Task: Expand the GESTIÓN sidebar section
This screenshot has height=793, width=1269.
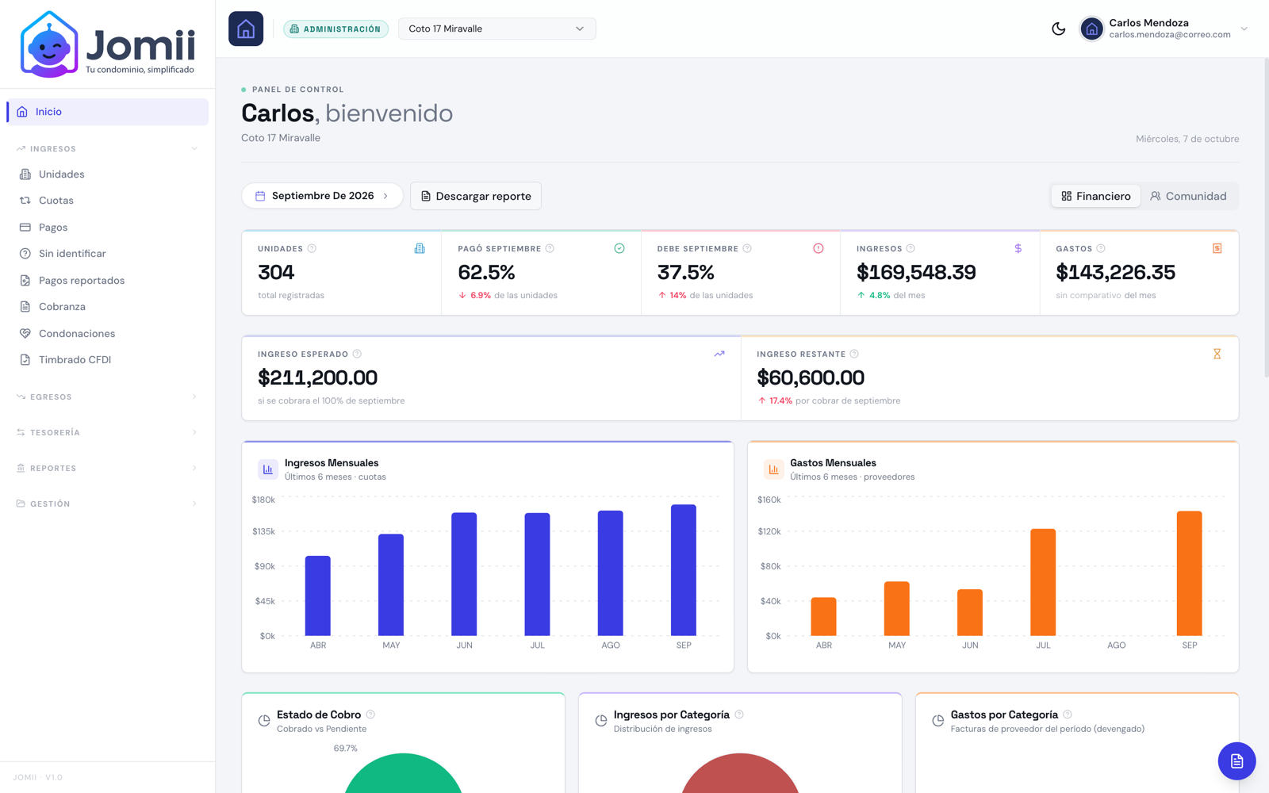Action: click(108, 504)
